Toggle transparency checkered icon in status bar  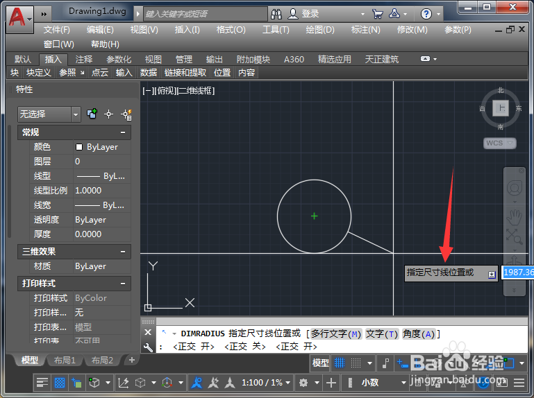click(x=60, y=383)
